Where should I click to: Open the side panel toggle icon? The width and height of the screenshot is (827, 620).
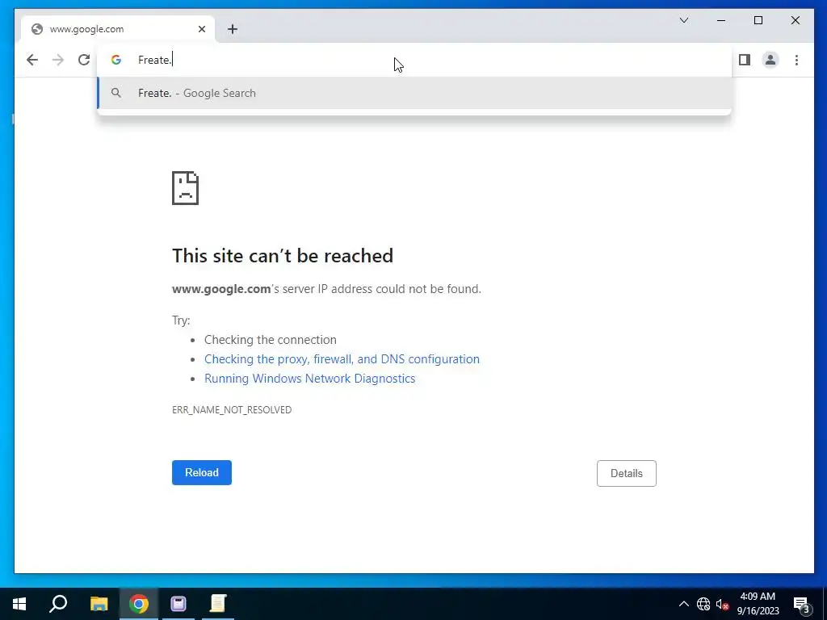coord(744,60)
